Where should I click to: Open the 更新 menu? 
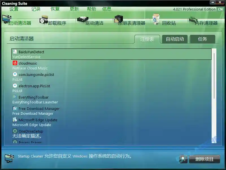(x=74, y=9)
